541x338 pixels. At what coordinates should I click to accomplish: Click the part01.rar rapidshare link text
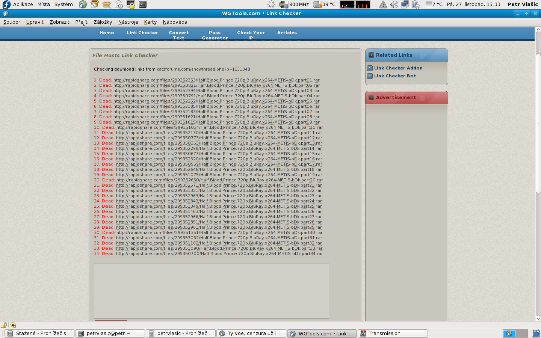[216, 80]
